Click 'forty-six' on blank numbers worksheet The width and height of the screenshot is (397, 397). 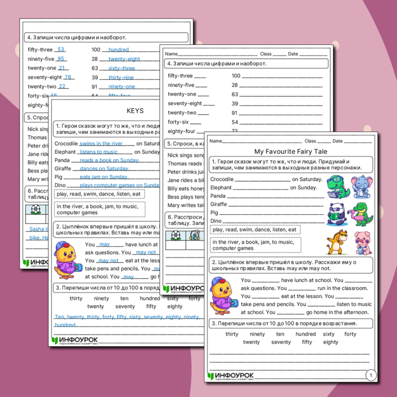coord(178,122)
